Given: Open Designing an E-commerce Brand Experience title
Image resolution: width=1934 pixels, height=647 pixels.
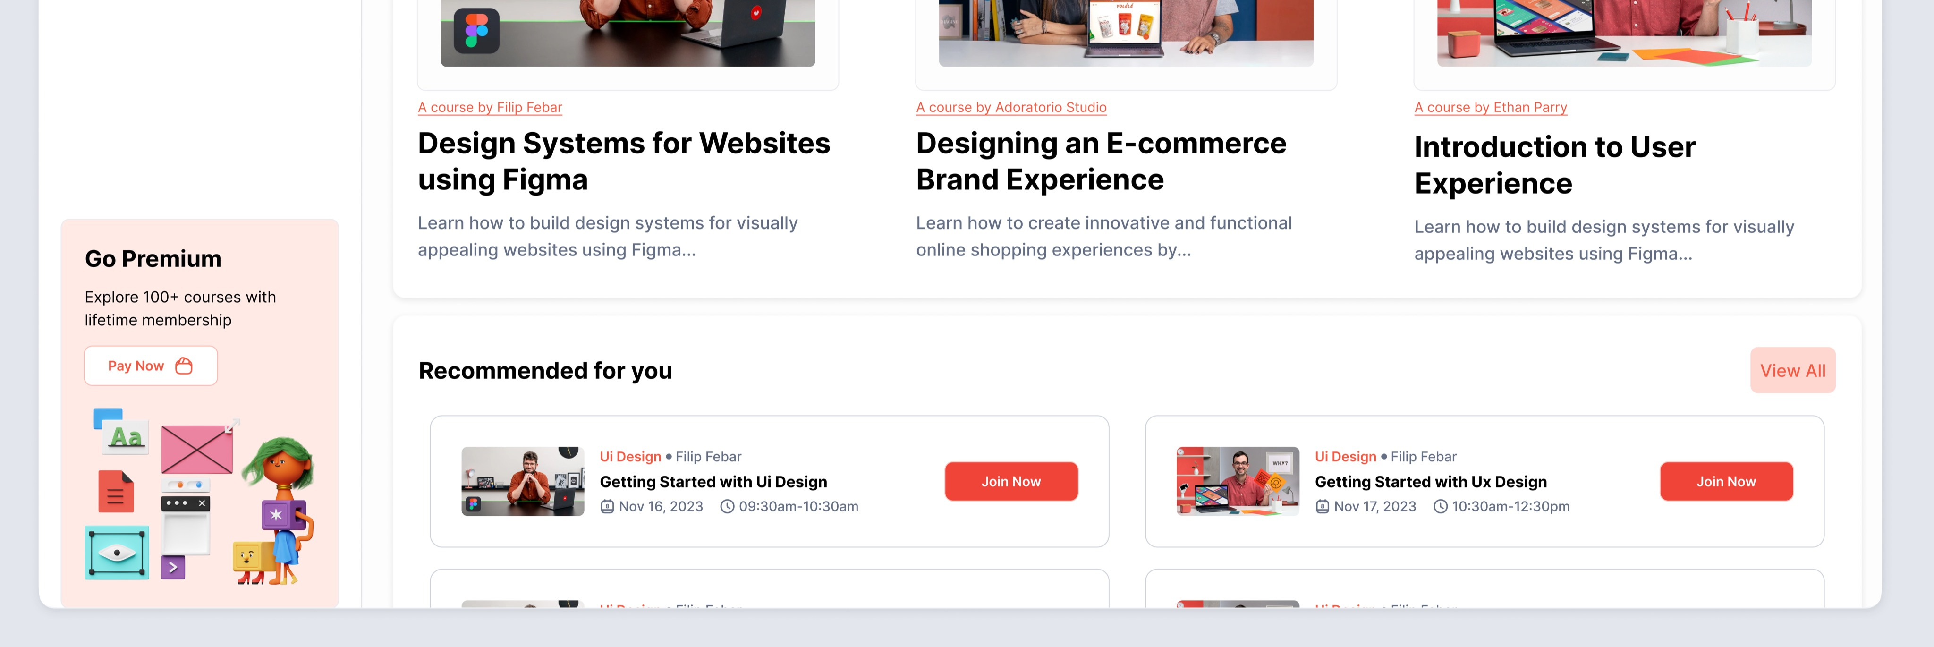Looking at the screenshot, I should pyautogui.click(x=1101, y=162).
